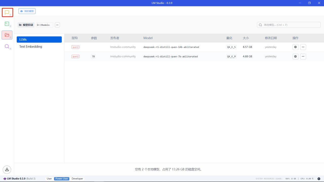Open settings gear for 14b model row
The image size is (324, 182).
click(295, 47)
